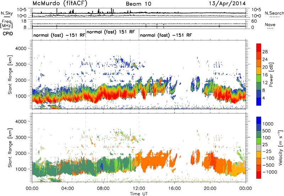Click the 13/Apr/2014 date label
The image size is (284, 196).
coord(227,4)
